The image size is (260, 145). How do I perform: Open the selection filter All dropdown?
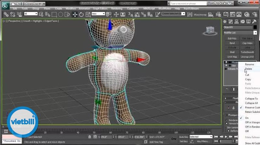31,14
